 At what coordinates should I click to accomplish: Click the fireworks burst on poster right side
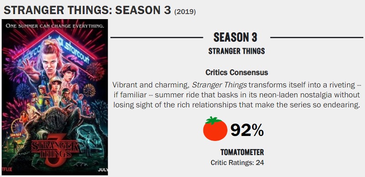[96, 71]
